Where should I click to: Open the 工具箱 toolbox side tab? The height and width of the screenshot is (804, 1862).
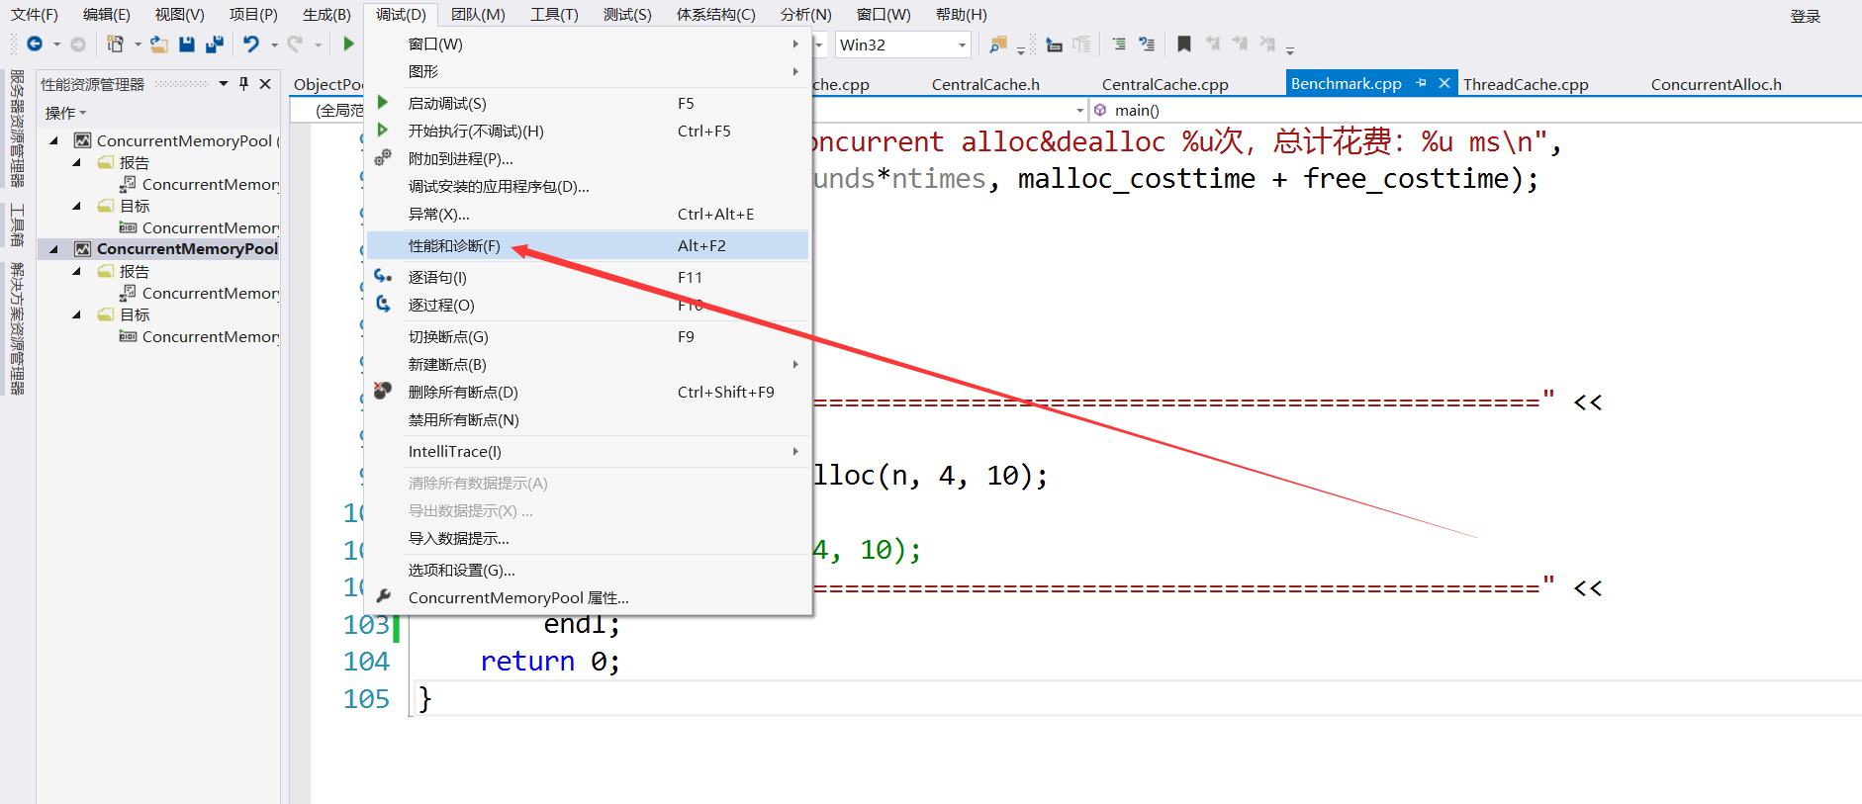[17, 224]
